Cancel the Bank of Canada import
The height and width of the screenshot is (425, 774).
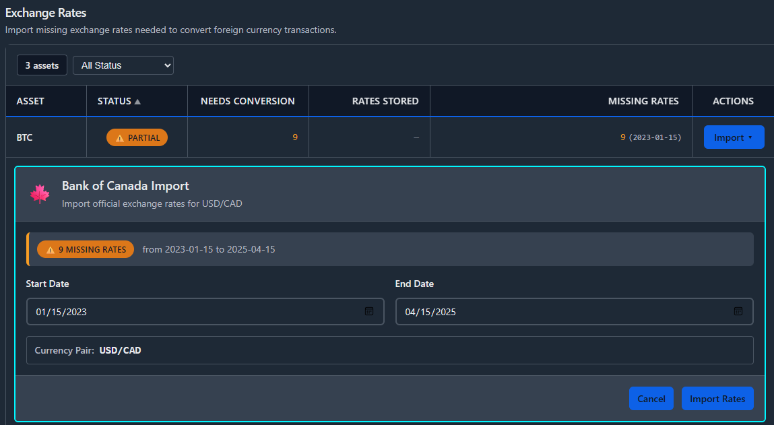pos(651,399)
